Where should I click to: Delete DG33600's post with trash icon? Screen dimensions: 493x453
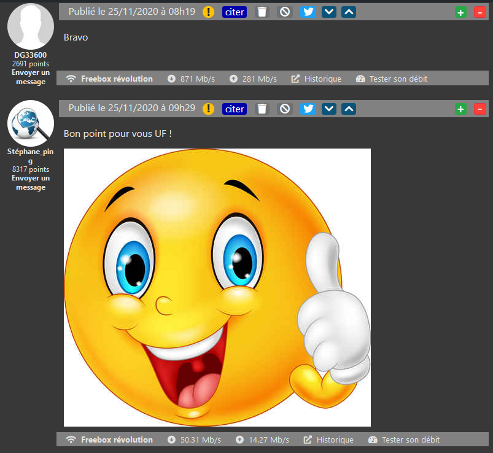(262, 12)
